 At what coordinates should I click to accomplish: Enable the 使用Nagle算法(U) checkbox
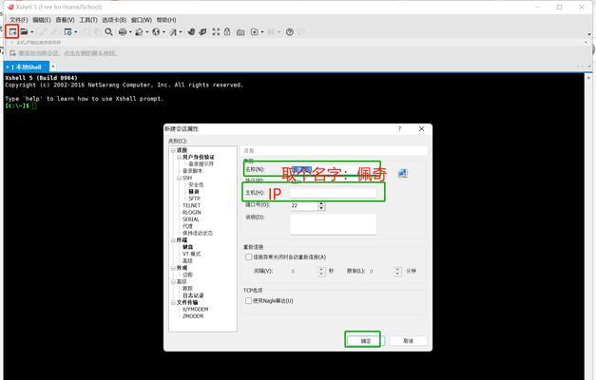tap(249, 301)
